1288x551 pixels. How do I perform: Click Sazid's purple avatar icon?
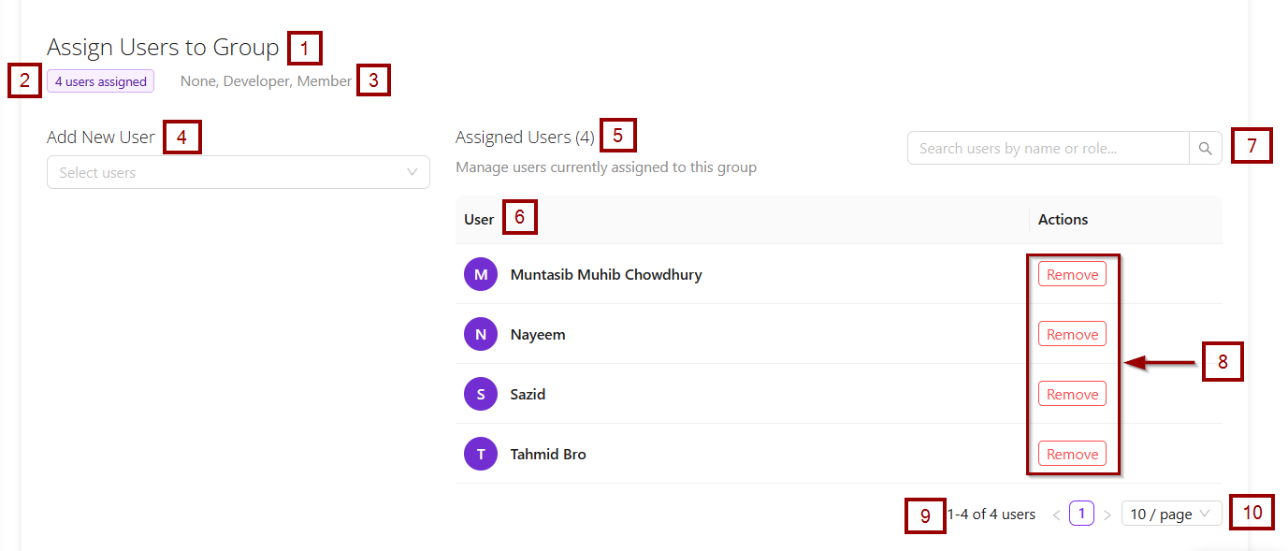click(x=481, y=394)
